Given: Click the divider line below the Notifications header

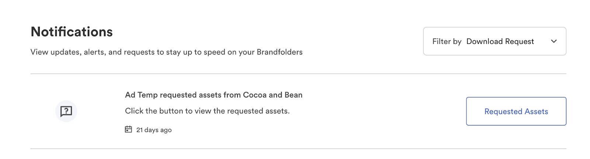Looking at the screenshot, I should coord(298,74).
